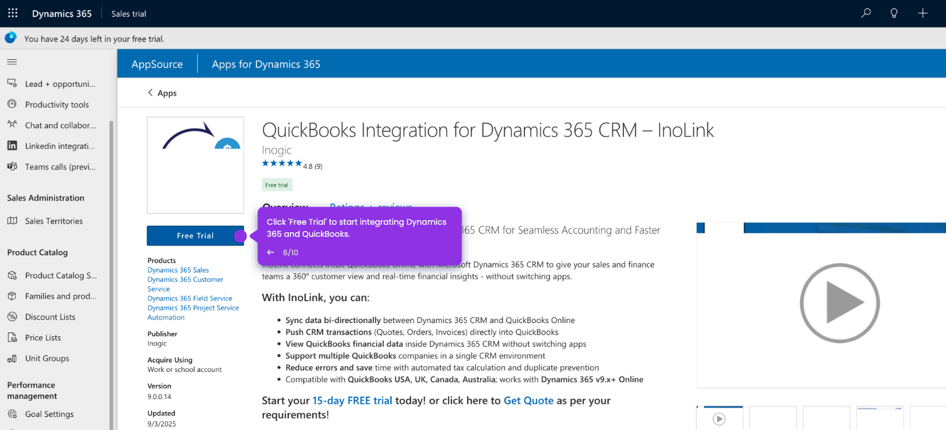Go back using the tooltip arrow

(270, 252)
